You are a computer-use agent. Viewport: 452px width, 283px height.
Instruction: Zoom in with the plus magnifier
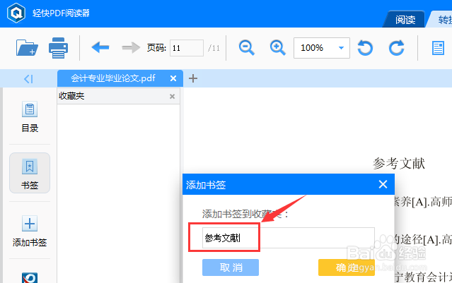click(x=277, y=48)
